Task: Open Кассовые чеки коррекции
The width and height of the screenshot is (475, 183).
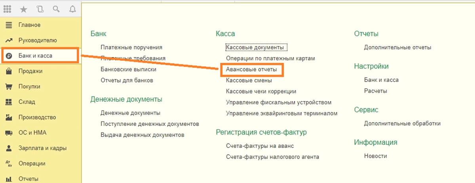Action: click(261, 91)
